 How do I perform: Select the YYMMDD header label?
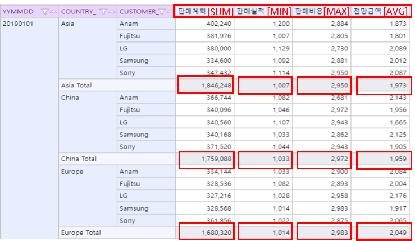click(18, 12)
